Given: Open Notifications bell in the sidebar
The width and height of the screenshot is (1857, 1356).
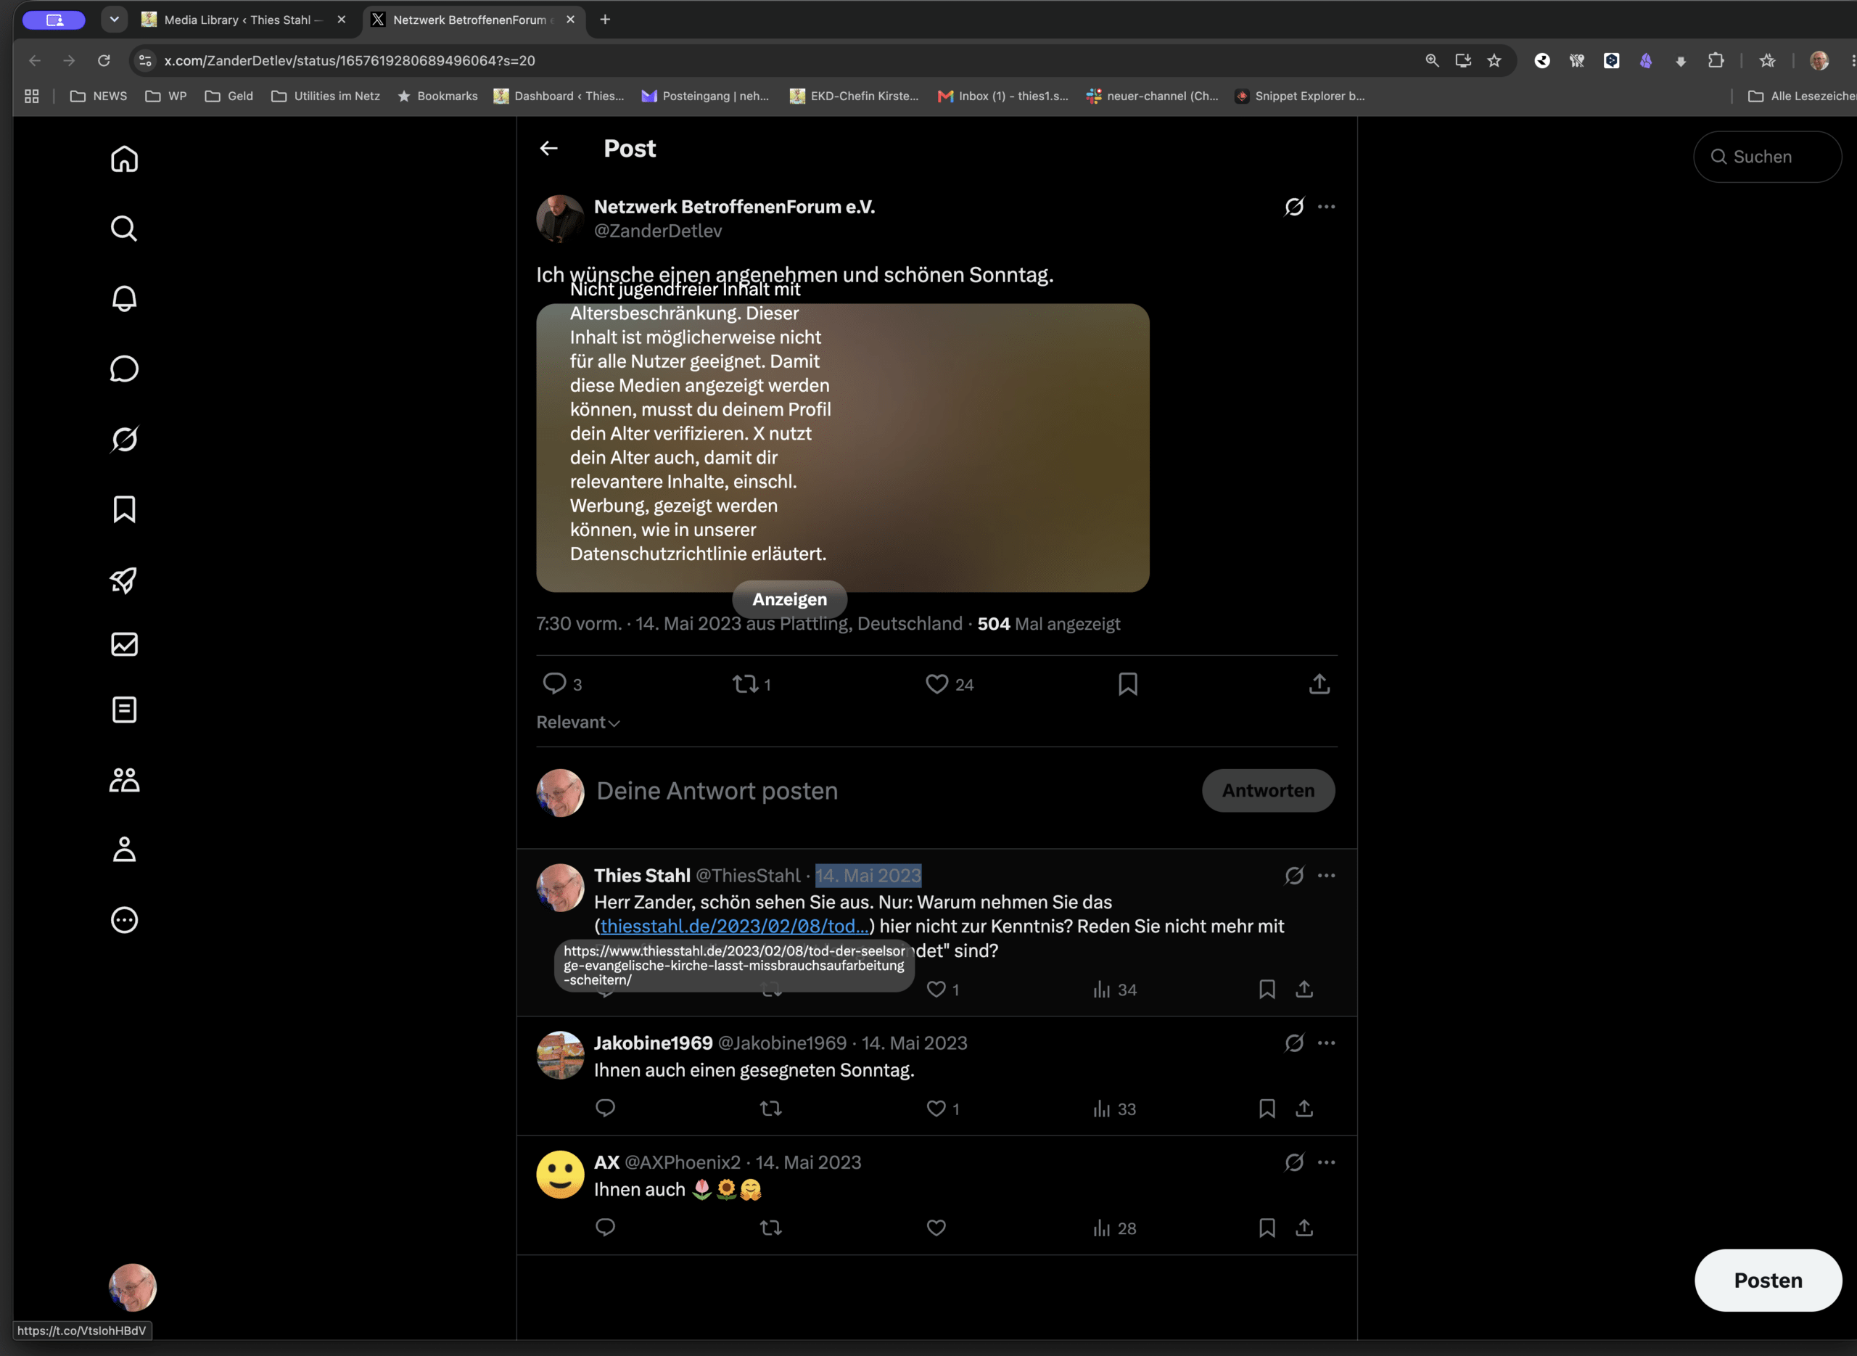Looking at the screenshot, I should coord(124,298).
